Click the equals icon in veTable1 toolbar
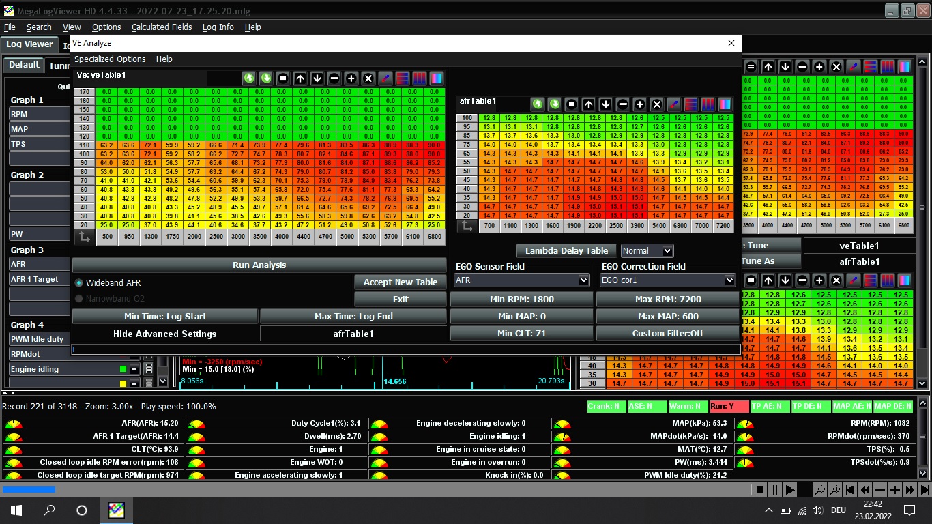Image resolution: width=932 pixels, height=524 pixels. tap(283, 78)
